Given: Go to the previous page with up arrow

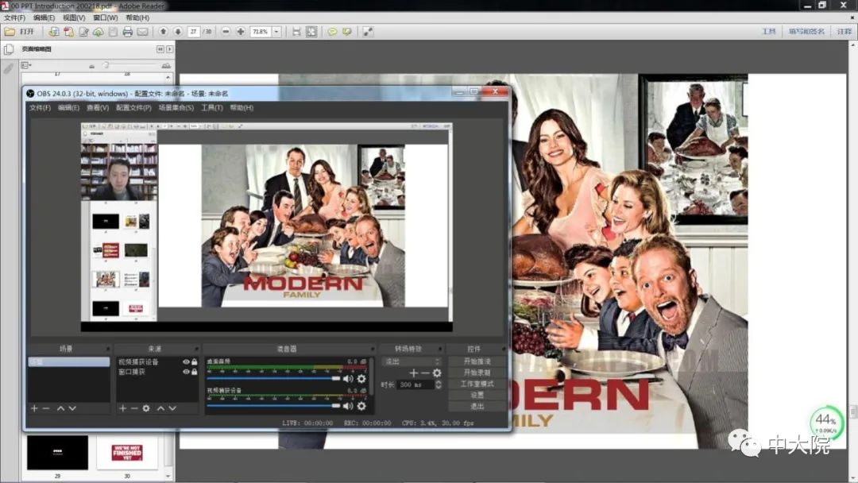Looking at the screenshot, I should 163,32.
